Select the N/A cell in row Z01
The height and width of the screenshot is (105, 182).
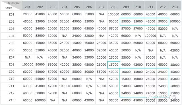click(x=101, y=14)
